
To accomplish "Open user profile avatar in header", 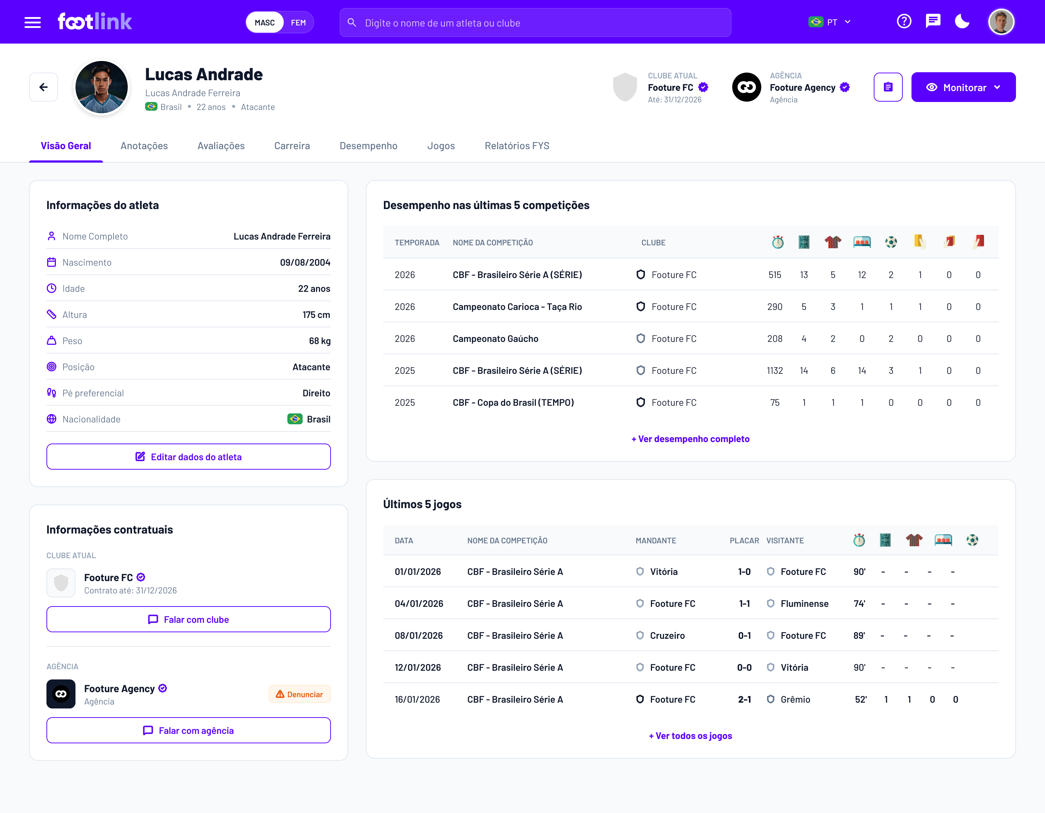I will [x=1001, y=22].
